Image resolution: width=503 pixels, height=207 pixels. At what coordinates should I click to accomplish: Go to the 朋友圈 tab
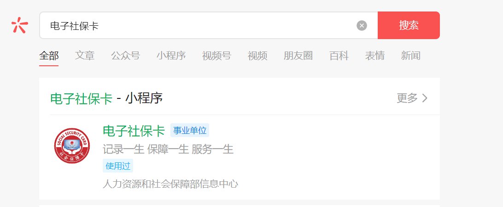tap(298, 56)
